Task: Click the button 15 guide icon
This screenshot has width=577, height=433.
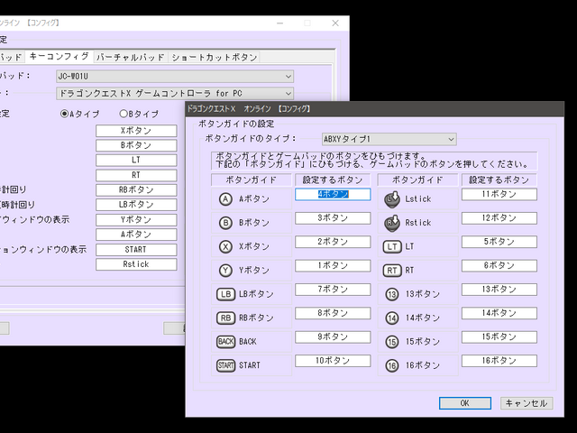Action: pyautogui.click(x=392, y=342)
